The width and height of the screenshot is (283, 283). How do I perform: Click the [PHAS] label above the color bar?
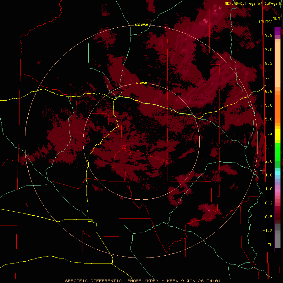266,22
